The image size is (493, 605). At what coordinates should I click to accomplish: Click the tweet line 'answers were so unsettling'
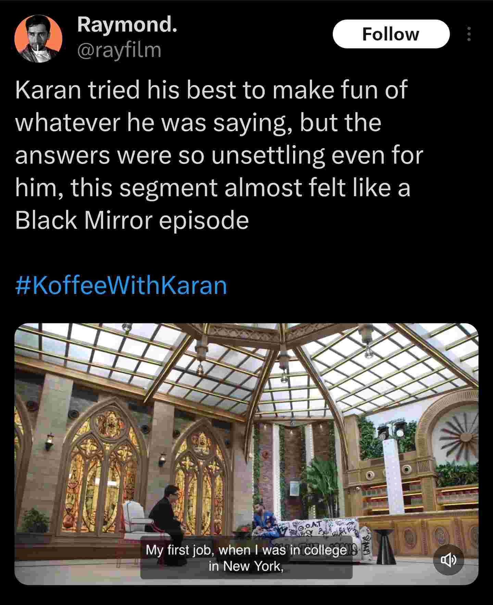tap(219, 155)
